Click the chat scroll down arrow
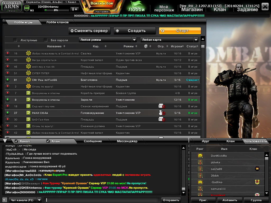The height and width of the screenshot is (203, 271). click(183, 193)
